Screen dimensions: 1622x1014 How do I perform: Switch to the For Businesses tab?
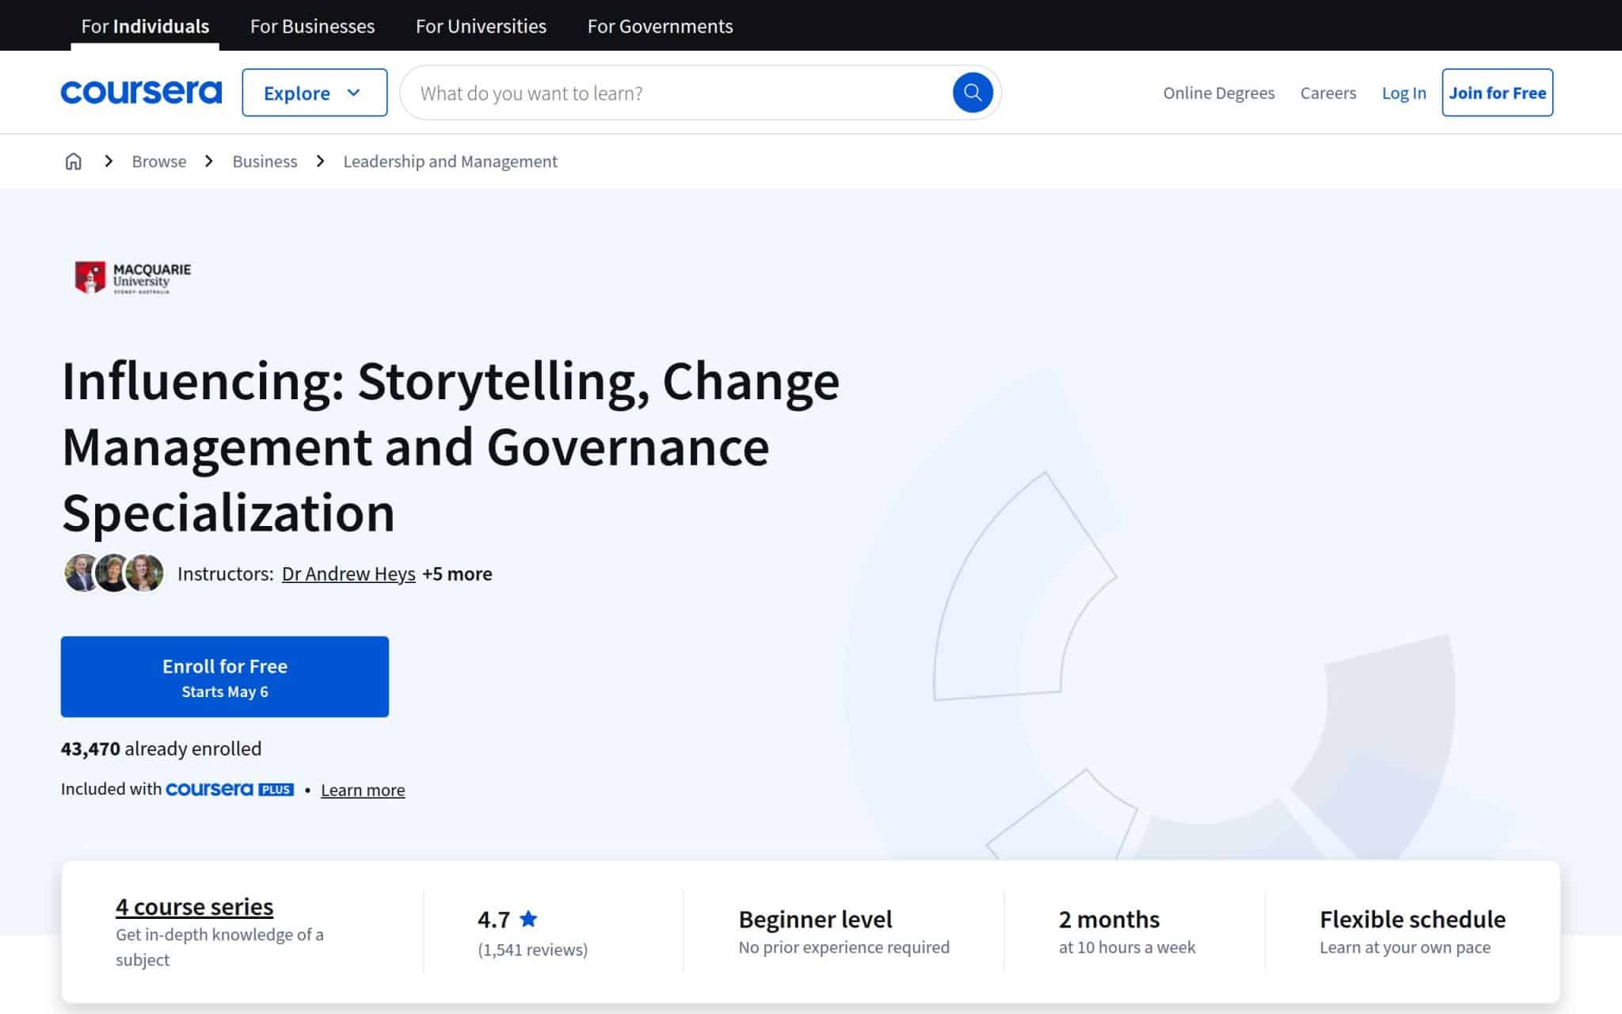click(312, 26)
